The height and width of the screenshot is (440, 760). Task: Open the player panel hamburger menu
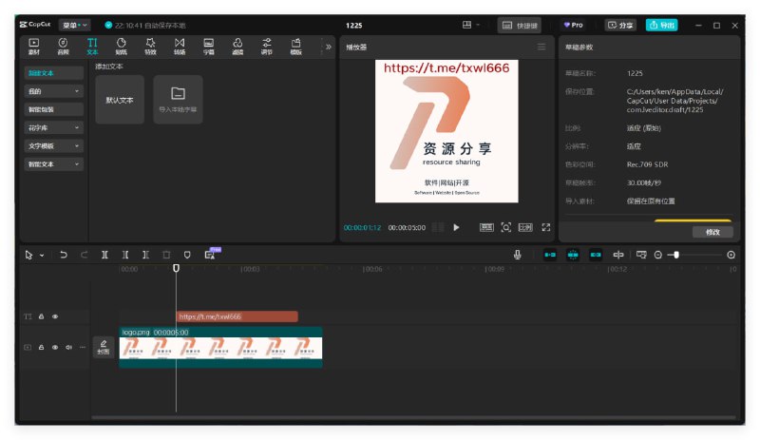coord(541,47)
